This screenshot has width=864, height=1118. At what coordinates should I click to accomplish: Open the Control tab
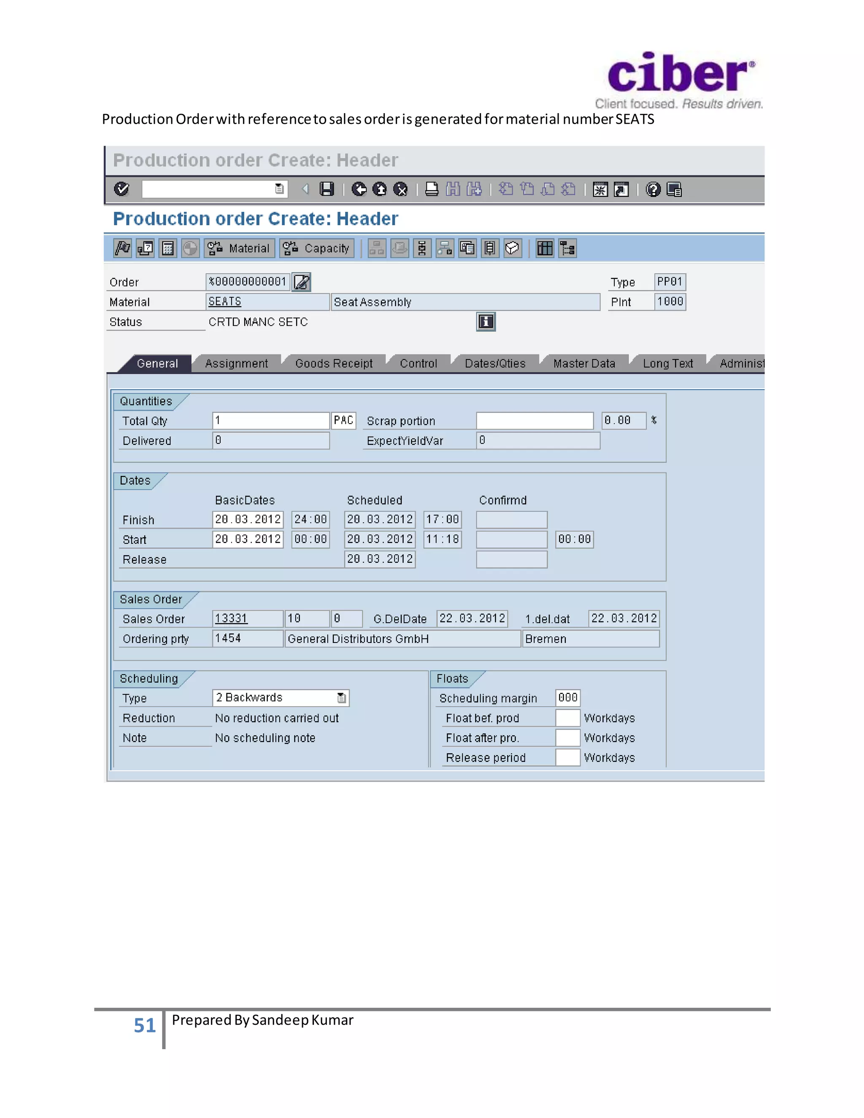(x=418, y=363)
